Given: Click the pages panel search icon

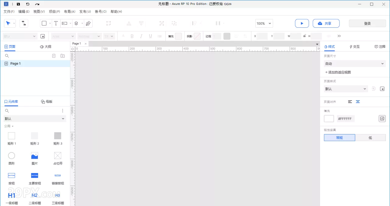Looking at the screenshot, I should pyautogui.click(x=7, y=56).
